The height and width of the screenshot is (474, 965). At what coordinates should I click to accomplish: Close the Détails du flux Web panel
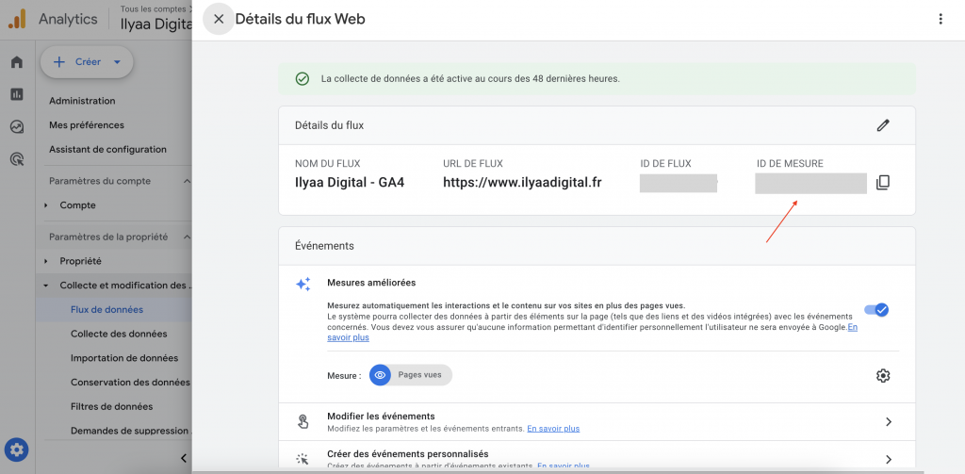coord(219,19)
